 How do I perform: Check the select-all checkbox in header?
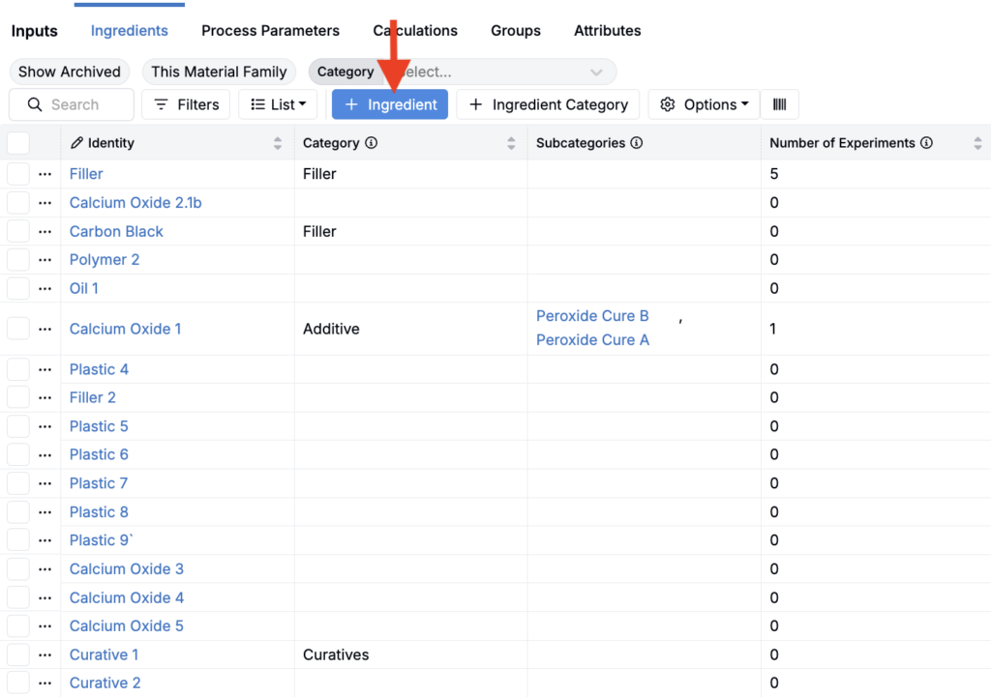pos(18,143)
